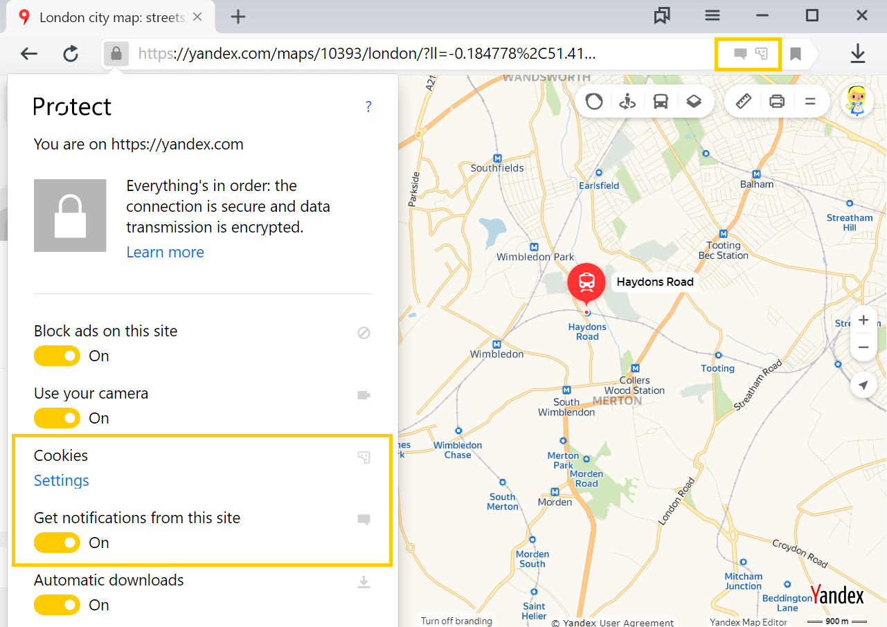Click Tooting Bec Station label
The image size is (887, 627).
pyautogui.click(x=724, y=251)
